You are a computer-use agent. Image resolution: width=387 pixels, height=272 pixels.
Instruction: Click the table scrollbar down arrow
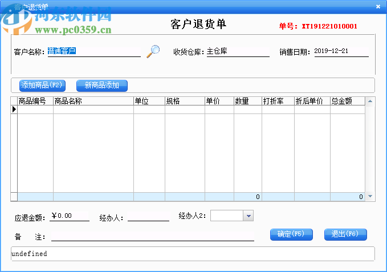370,196
